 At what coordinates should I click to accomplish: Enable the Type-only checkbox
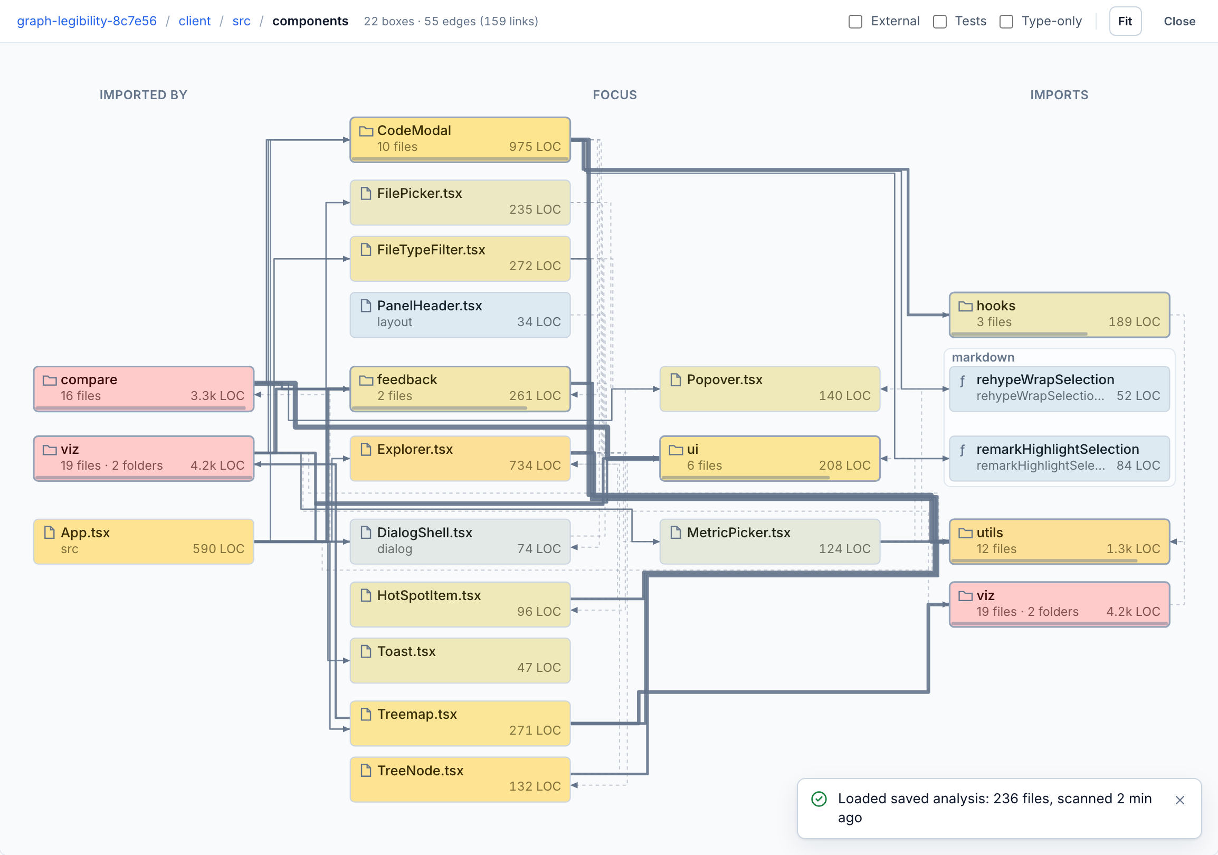pyautogui.click(x=1006, y=22)
